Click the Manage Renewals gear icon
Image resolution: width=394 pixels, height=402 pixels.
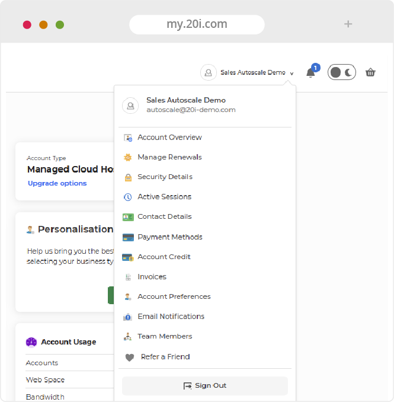[127, 158]
